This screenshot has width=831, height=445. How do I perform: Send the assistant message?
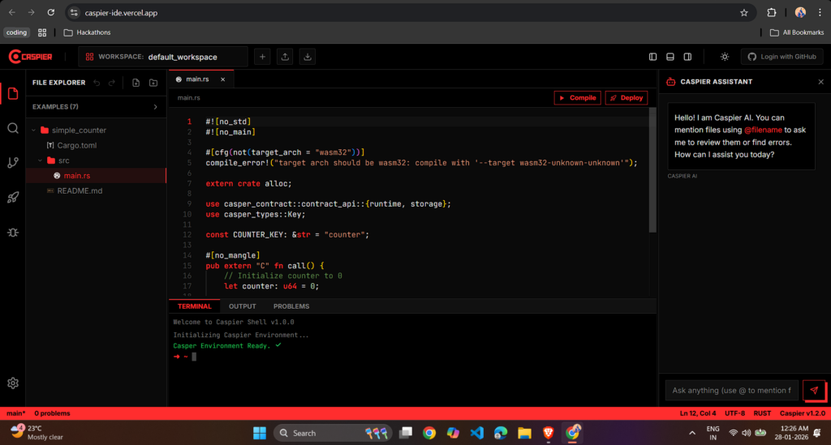coord(814,391)
